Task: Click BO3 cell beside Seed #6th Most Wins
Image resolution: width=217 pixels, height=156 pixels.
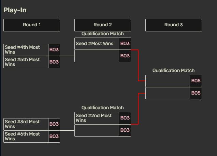Action: [54, 137]
